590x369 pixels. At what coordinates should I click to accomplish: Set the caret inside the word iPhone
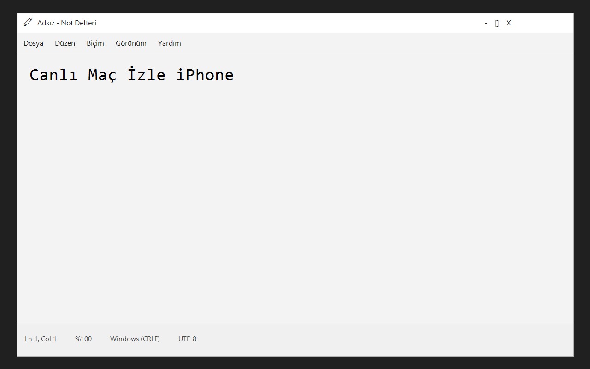pyautogui.click(x=205, y=74)
